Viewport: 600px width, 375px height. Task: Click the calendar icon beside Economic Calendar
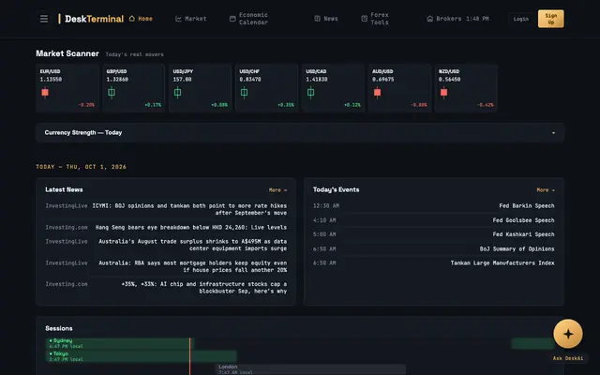(x=232, y=19)
